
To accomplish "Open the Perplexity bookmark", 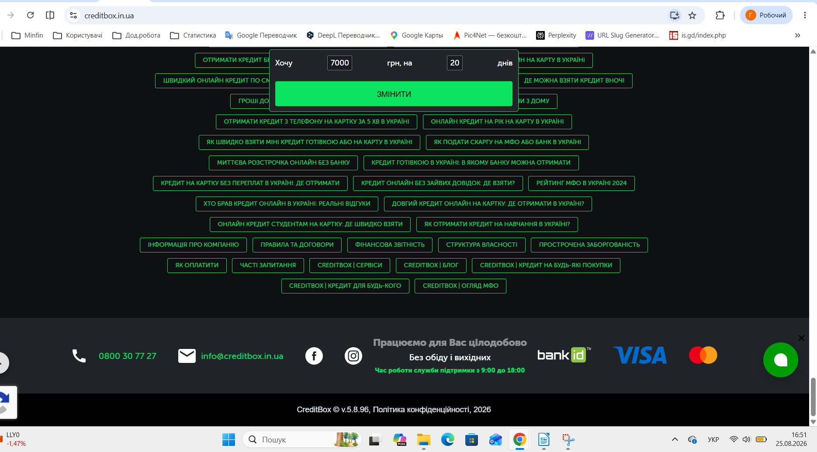I will click(556, 35).
